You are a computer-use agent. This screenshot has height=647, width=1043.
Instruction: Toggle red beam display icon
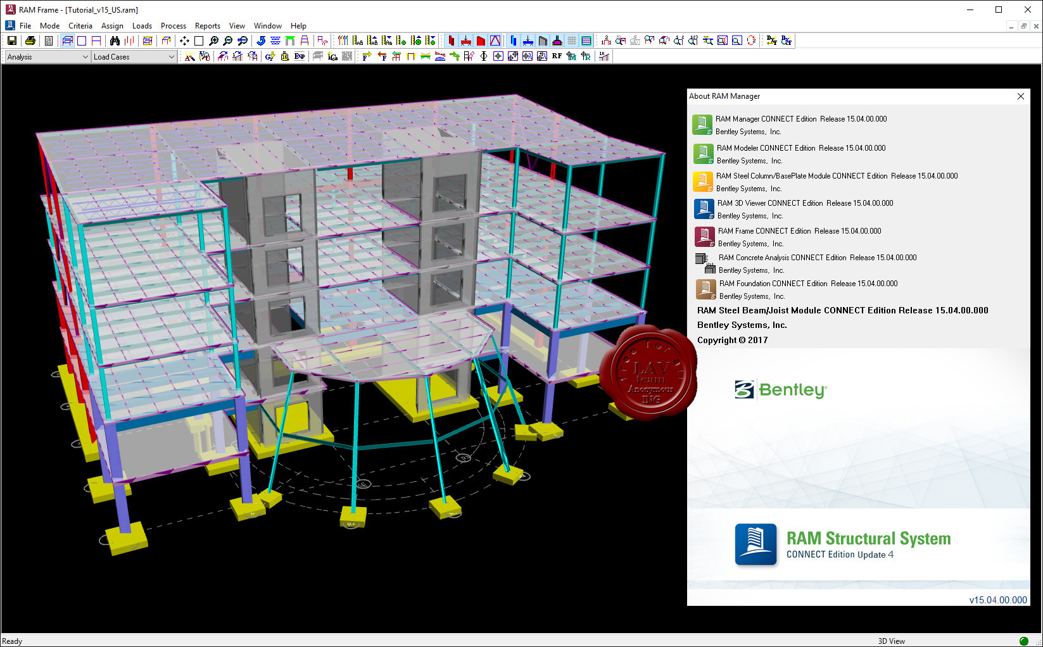(465, 41)
